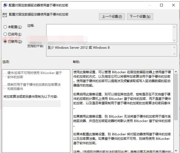Click down arrow of supported platform scrollbar

tap(174, 54)
